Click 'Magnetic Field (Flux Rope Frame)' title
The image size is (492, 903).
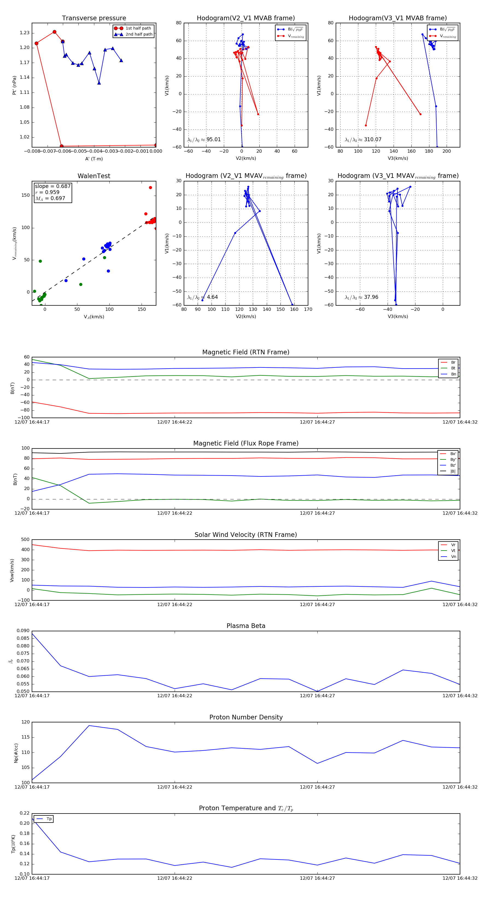coord(246,443)
